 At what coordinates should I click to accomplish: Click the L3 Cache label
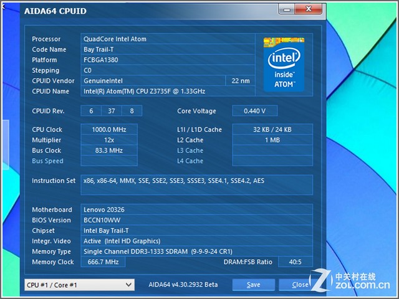[x=190, y=150]
